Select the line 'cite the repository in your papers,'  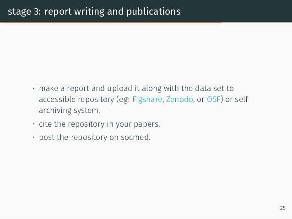(x=99, y=124)
